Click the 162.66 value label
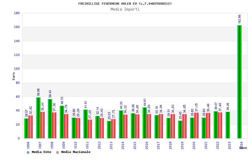250x166 pixels. pyautogui.click(x=239, y=19)
